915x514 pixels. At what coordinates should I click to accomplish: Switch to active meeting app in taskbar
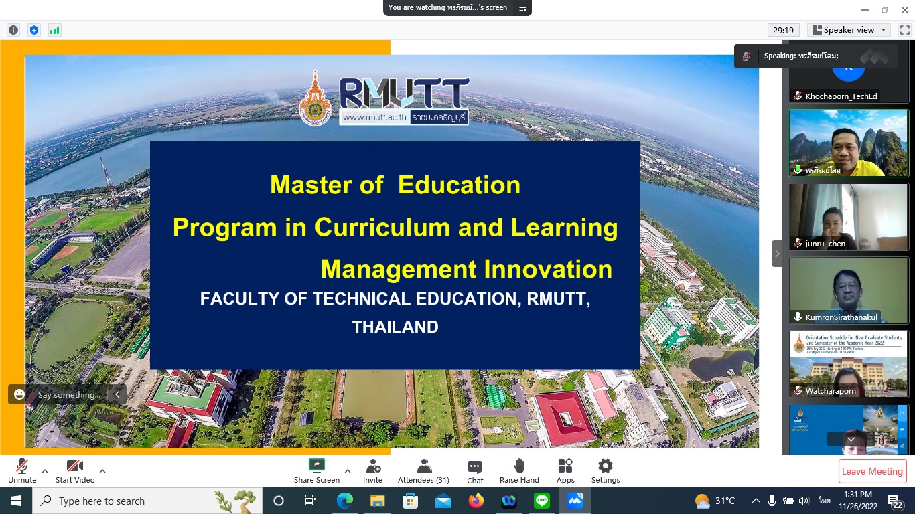[575, 501]
